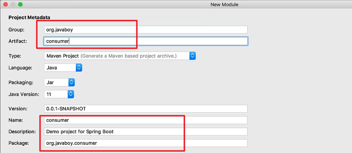The width and height of the screenshot is (352, 153).
Task: Open the Maven Project type combo box text
Action: [117, 56]
